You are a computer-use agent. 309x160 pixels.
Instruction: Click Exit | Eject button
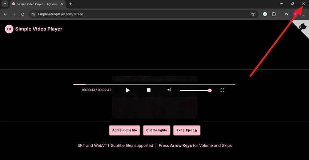tap(186, 130)
